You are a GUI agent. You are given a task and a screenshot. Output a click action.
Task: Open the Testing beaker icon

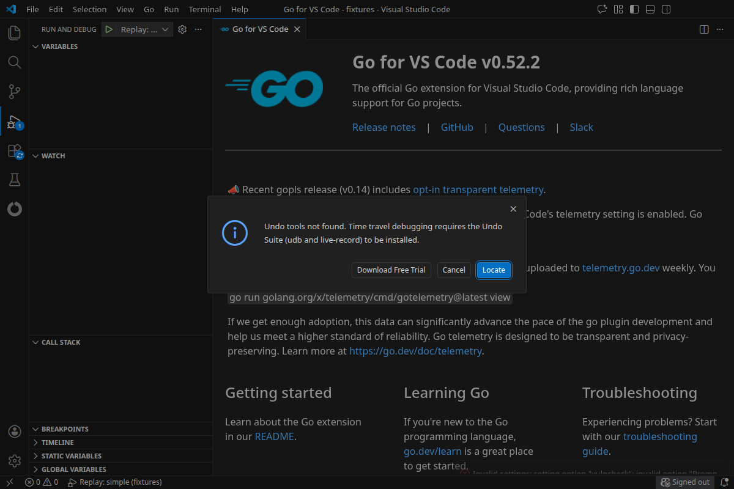click(14, 180)
